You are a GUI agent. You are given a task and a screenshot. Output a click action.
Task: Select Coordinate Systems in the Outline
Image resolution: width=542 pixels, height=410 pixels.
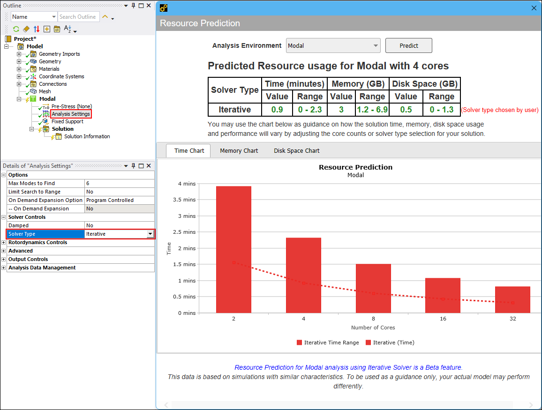click(x=61, y=76)
